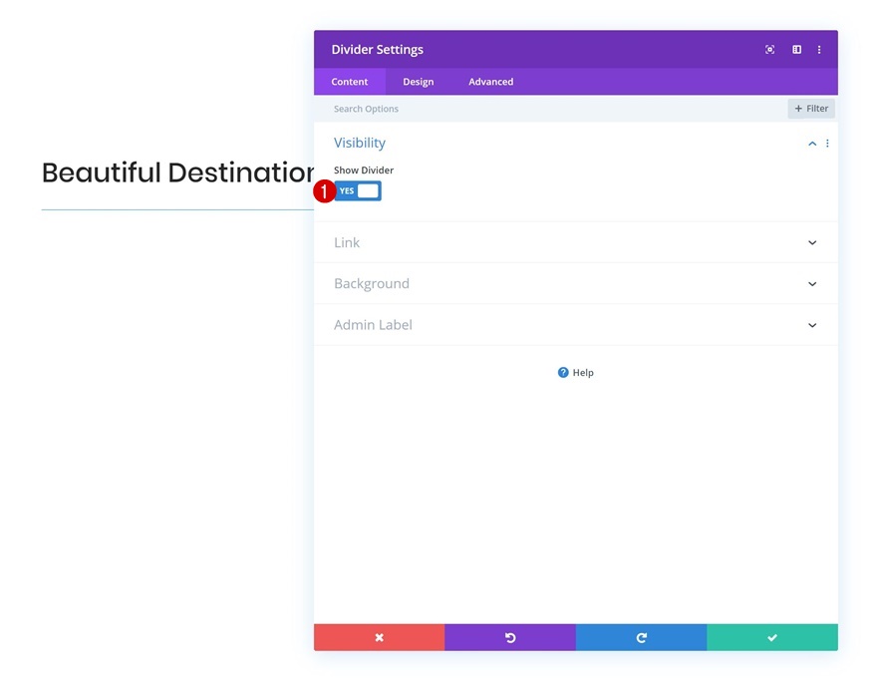
Task: Click the Filter button
Action: (x=811, y=109)
